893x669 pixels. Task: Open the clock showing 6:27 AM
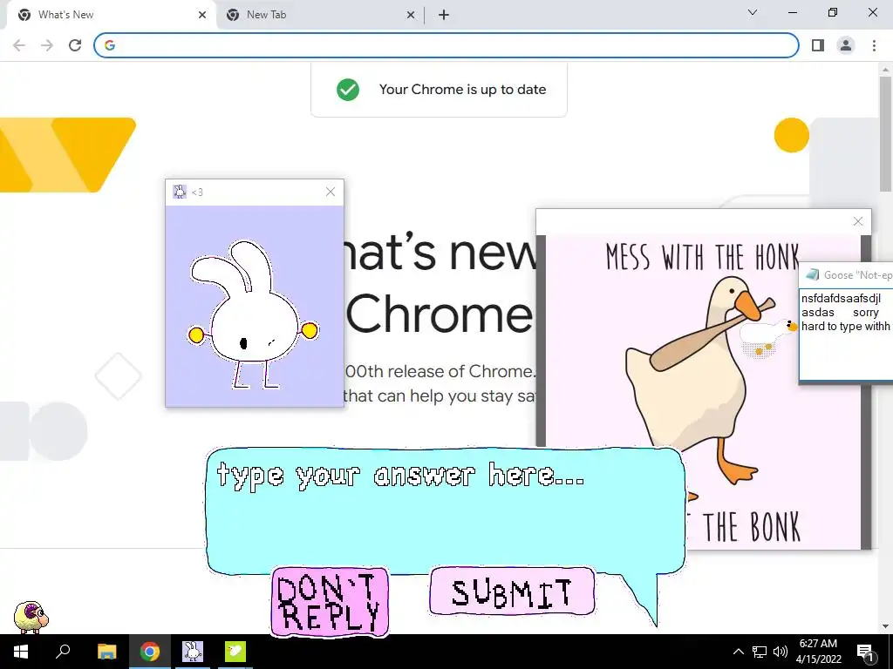tap(818, 652)
